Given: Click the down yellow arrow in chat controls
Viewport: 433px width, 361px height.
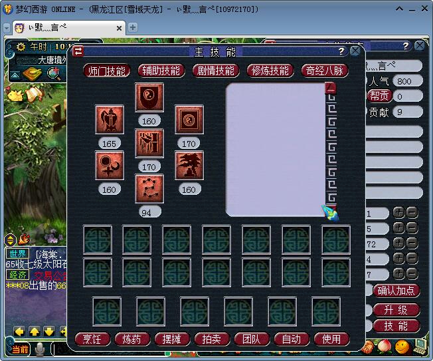Looking at the screenshot, I should (49, 332).
